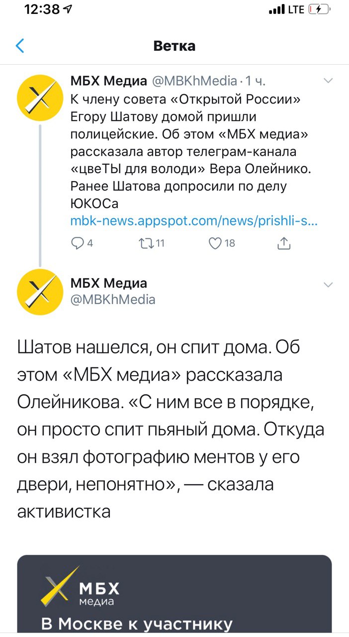Expand options chevron on the first tweet
This screenshot has height=637, width=349.
point(328,81)
